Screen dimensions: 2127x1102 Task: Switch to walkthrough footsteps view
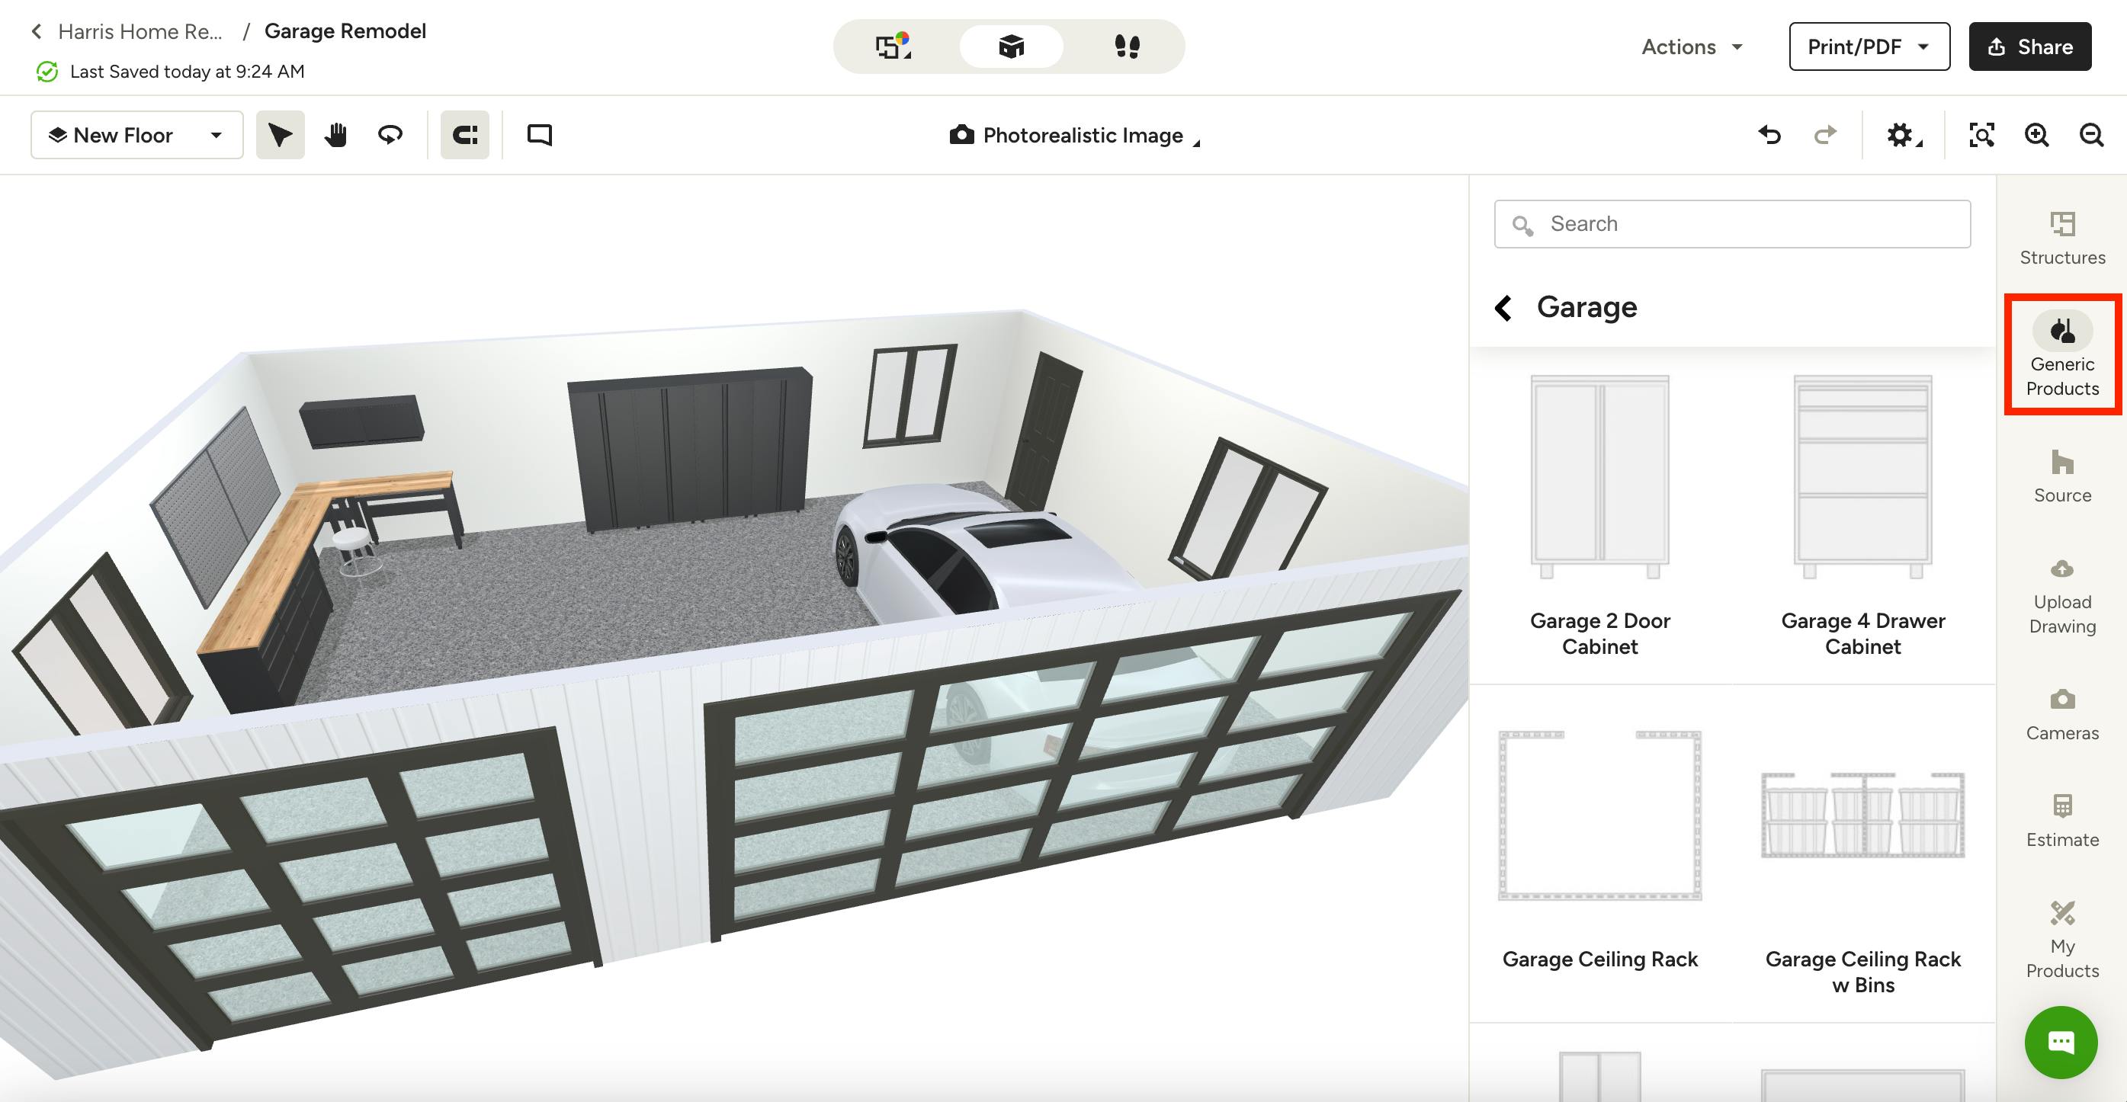(1127, 46)
